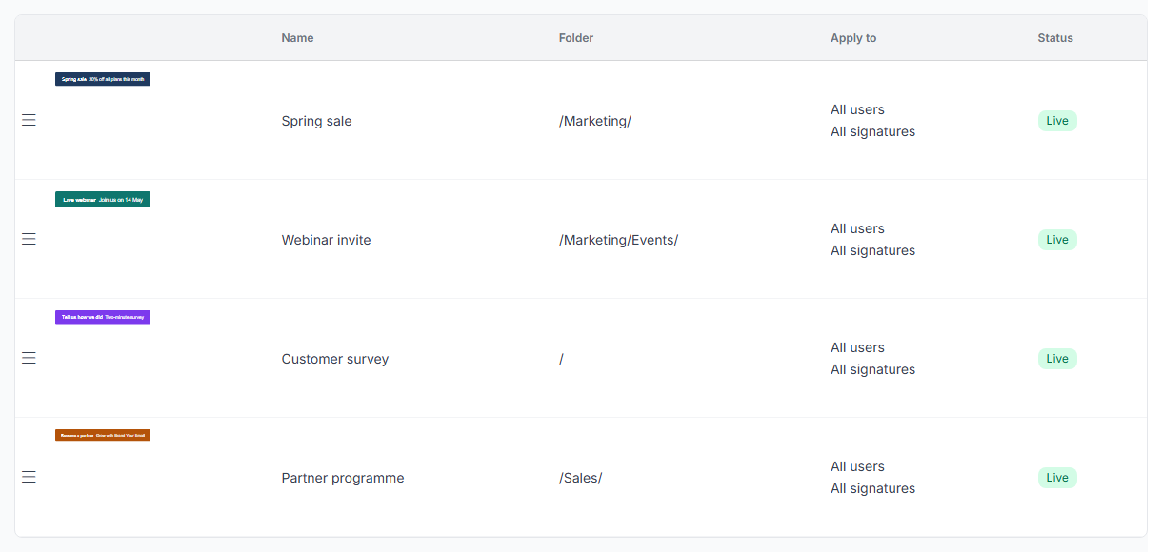The image size is (1162, 552).
Task: Click All signatures in Webinar invite row
Action: tap(872, 250)
